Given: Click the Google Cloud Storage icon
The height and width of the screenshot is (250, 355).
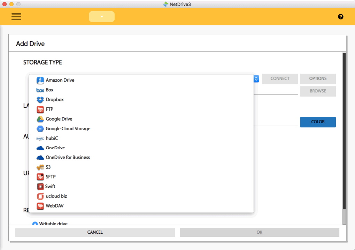Looking at the screenshot, I should pos(40,129).
